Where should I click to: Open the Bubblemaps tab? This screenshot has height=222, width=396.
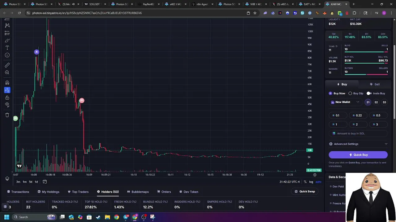tap(138, 192)
